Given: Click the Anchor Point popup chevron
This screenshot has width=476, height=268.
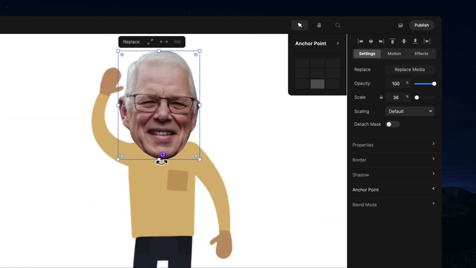Looking at the screenshot, I should tap(338, 44).
